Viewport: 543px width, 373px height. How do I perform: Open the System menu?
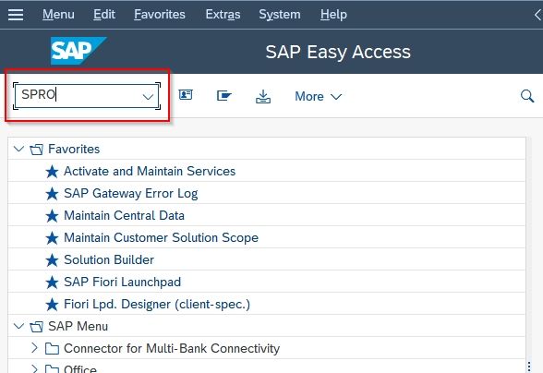click(x=280, y=15)
